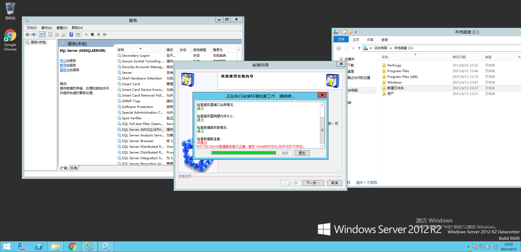
Task: Click Explorer's Back navigation button
Action: 339,48
